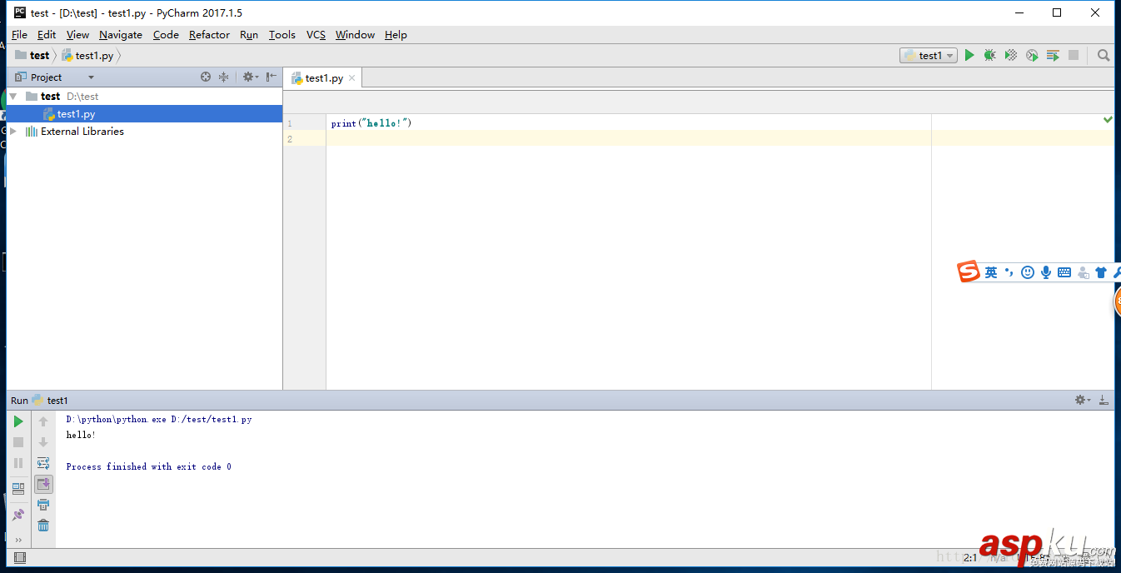Open the Edit menu
1121x573 pixels.
pos(47,35)
